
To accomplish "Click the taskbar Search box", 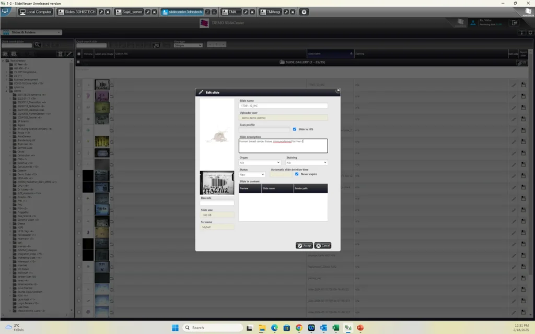I will tap(212, 328).
